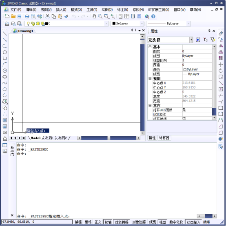
Task: Toggle 栅格 grid in status bar
Action: click(x=88, y=222)
